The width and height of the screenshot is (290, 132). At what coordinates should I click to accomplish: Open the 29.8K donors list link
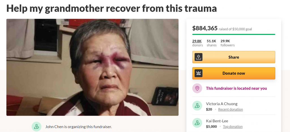click(197, 43)
